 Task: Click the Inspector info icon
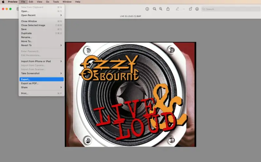pyautogui.click(x=147, y=9)
